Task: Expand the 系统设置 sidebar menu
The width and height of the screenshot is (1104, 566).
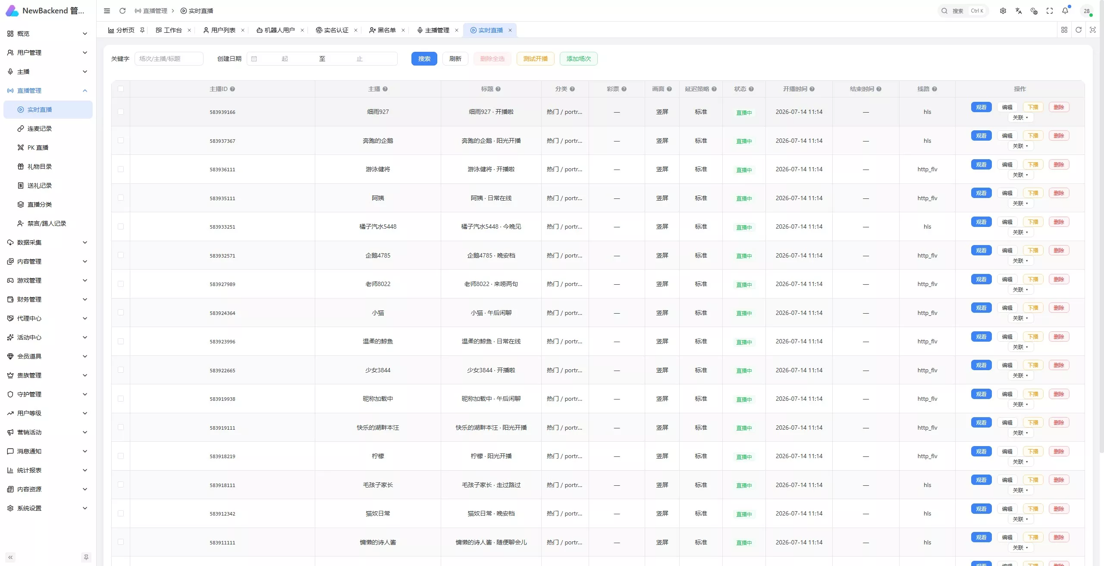Action: [x=48, y=508]
